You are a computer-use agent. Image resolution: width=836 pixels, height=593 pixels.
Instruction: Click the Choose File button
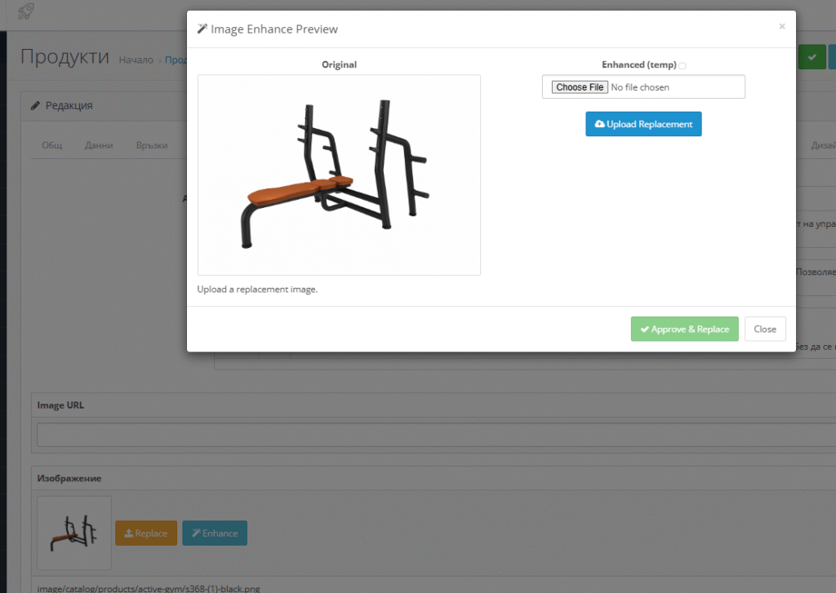(580, 86)
